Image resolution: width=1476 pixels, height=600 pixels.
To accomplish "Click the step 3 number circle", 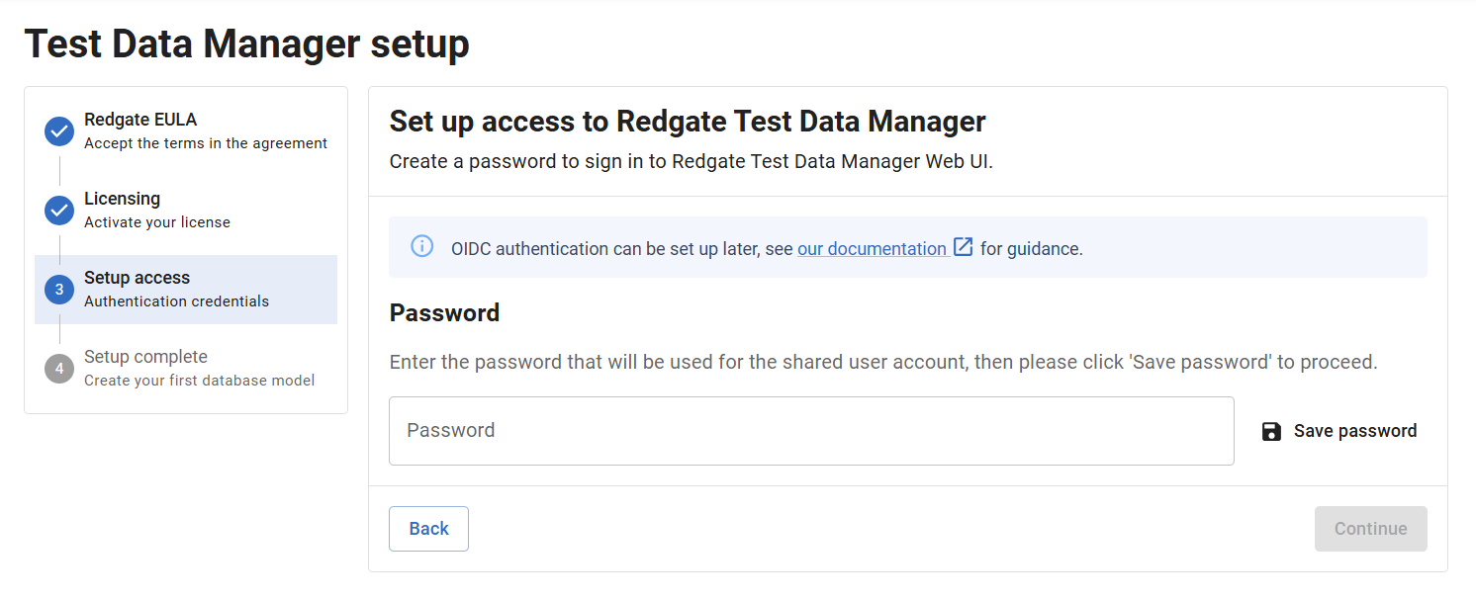I will click(59, 289).
